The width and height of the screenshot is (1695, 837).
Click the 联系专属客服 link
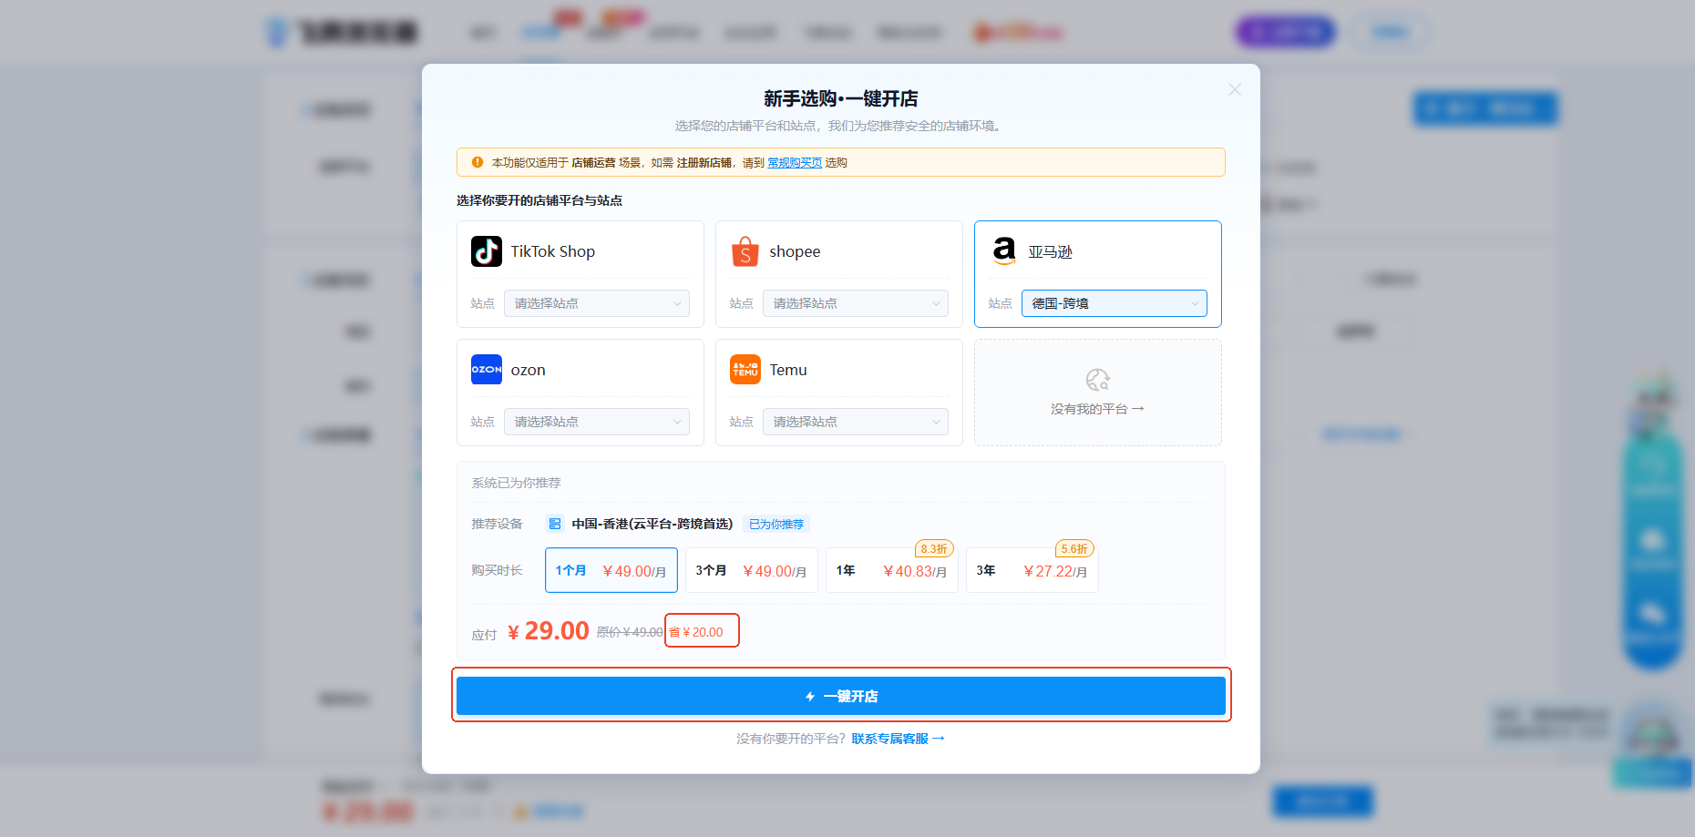(x=898, y=739)
